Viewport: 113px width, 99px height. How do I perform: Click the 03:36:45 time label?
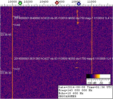tap(6, 35)
